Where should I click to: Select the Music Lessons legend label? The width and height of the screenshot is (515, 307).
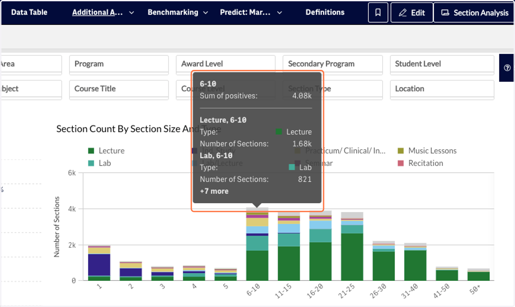(433, 151)
